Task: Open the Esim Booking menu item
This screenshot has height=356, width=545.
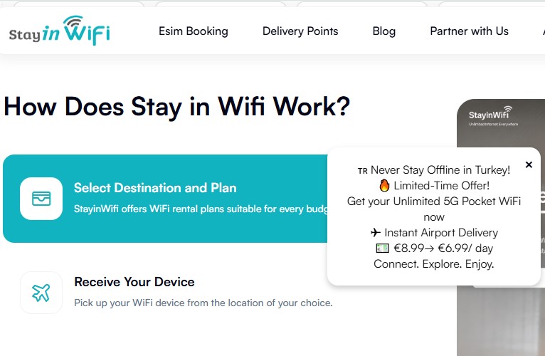Action: (x=194, y=31)
